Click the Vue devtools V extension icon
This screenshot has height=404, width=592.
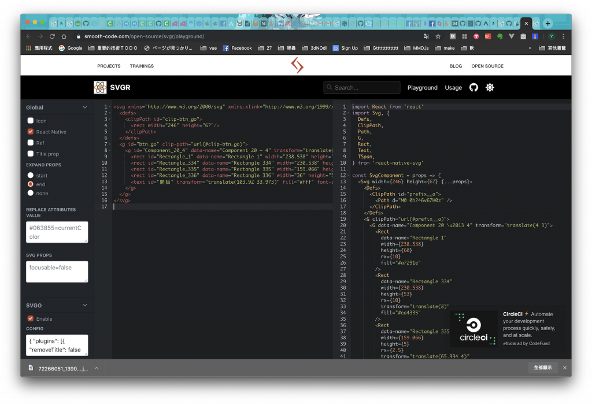point(512,36)
